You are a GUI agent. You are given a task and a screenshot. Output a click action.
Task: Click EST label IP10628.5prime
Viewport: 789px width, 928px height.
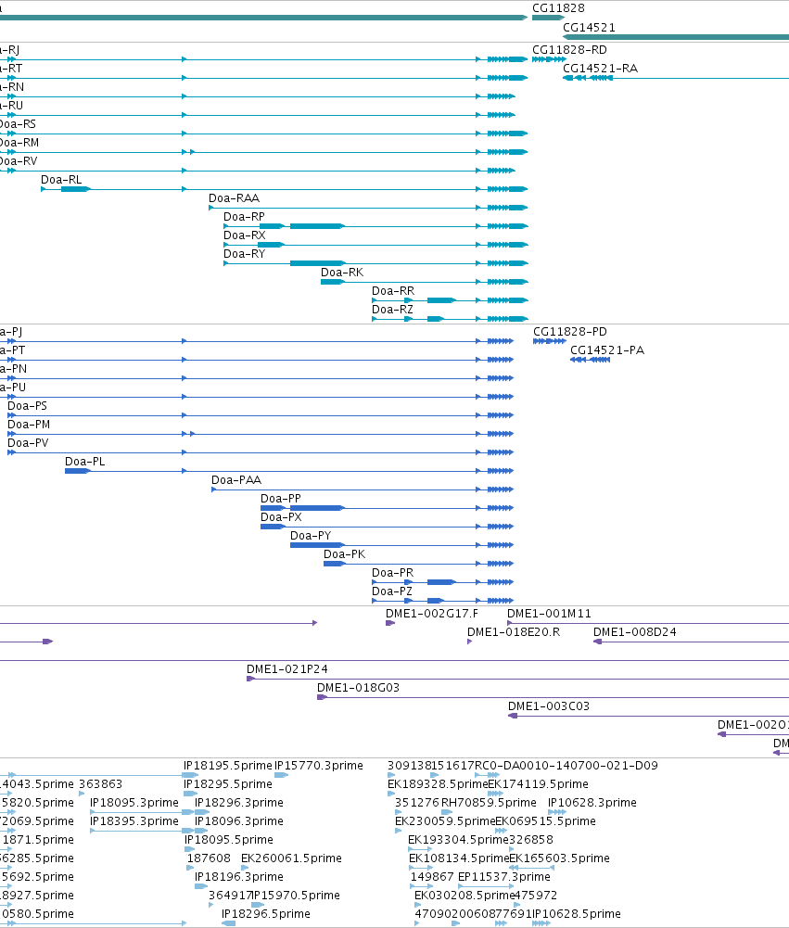577,914
